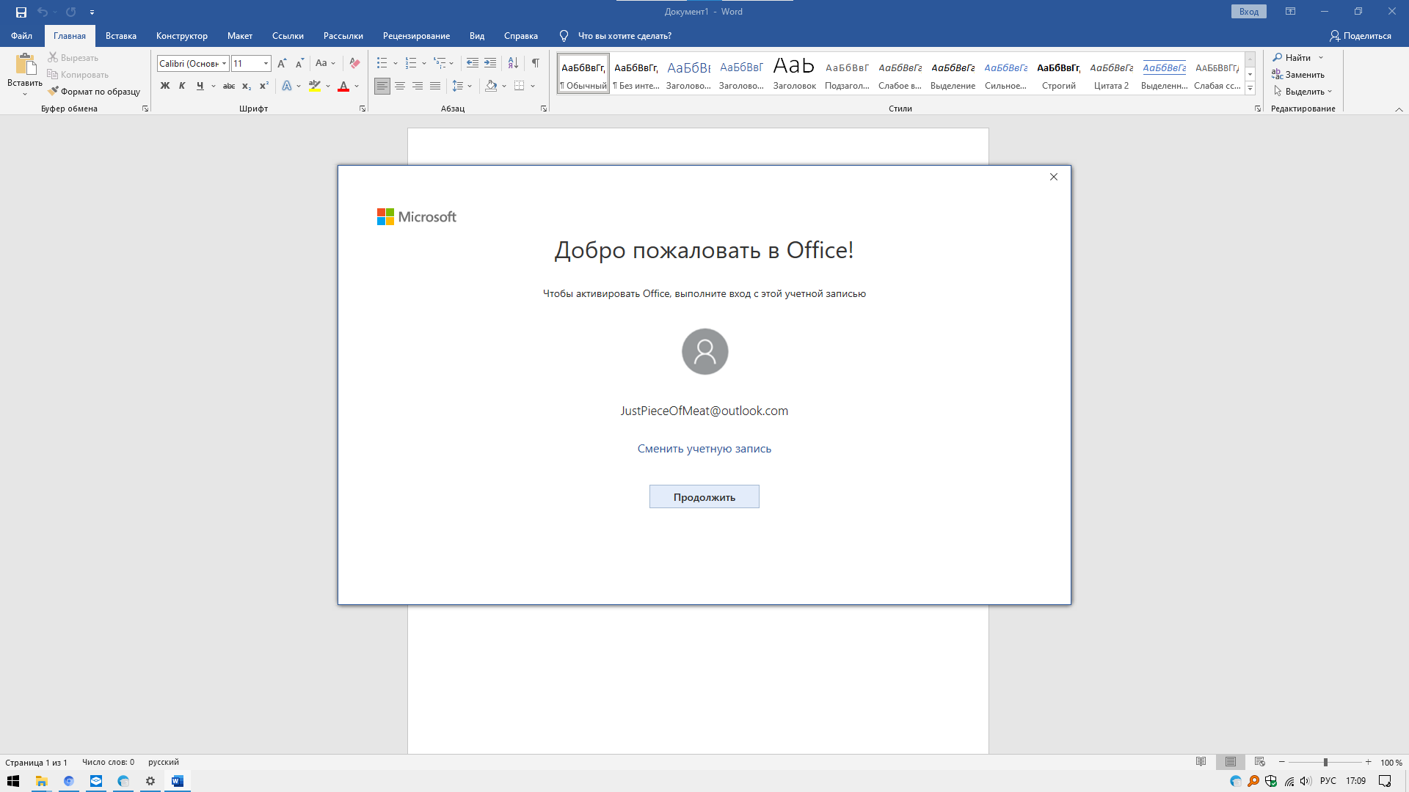The height and width of the screenshot is (792, 1409).
Task: Click the Undo arrow icon
Action: [43, 12]
